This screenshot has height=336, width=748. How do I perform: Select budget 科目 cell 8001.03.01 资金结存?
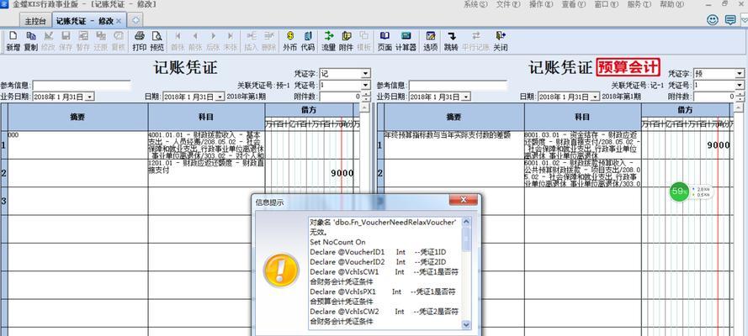pyautogui.click(x=583, y=145)
